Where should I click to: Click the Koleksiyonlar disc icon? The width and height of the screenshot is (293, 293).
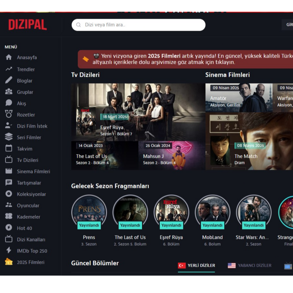point(8,194)
